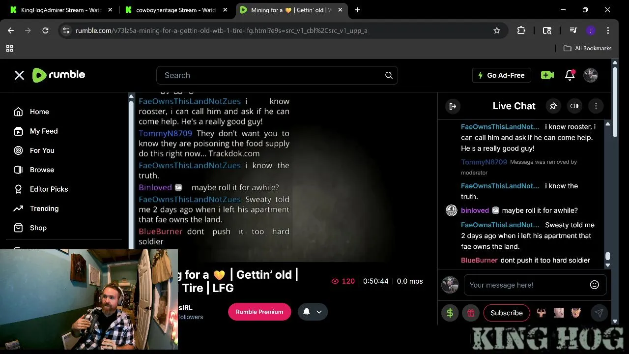Screen dimensions: 629x354
Task: Select Browse in the sidebar
Action: click(42, 170)
